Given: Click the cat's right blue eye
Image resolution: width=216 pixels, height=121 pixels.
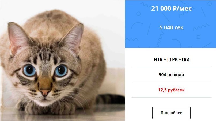Looking at the screenshot, I should pyautogui.click(x=61, y=71).
